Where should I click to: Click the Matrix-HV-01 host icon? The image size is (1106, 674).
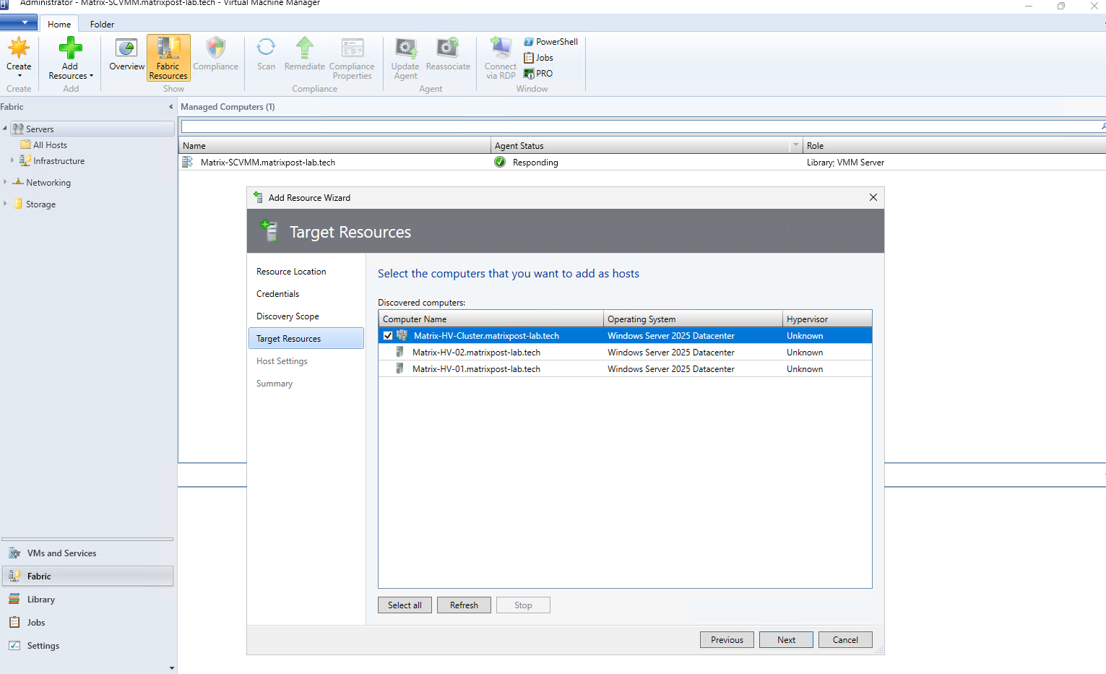[399, 369]
